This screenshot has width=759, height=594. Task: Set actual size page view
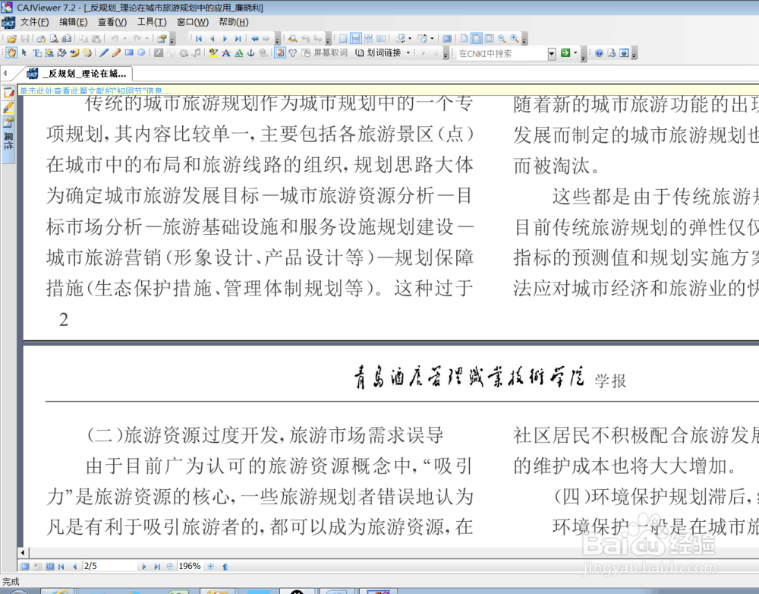[x=464, y=38]
